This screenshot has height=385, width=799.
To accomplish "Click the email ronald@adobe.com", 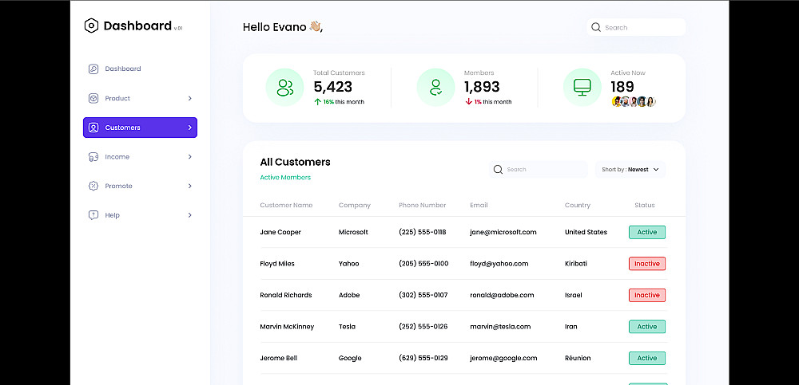I will 502,295.
